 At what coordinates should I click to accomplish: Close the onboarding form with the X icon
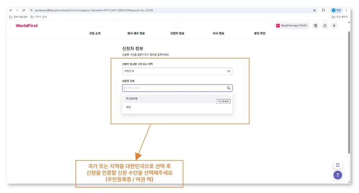pos(334,26)
